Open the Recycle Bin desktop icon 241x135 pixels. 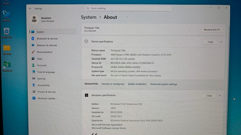coord(7,33)
